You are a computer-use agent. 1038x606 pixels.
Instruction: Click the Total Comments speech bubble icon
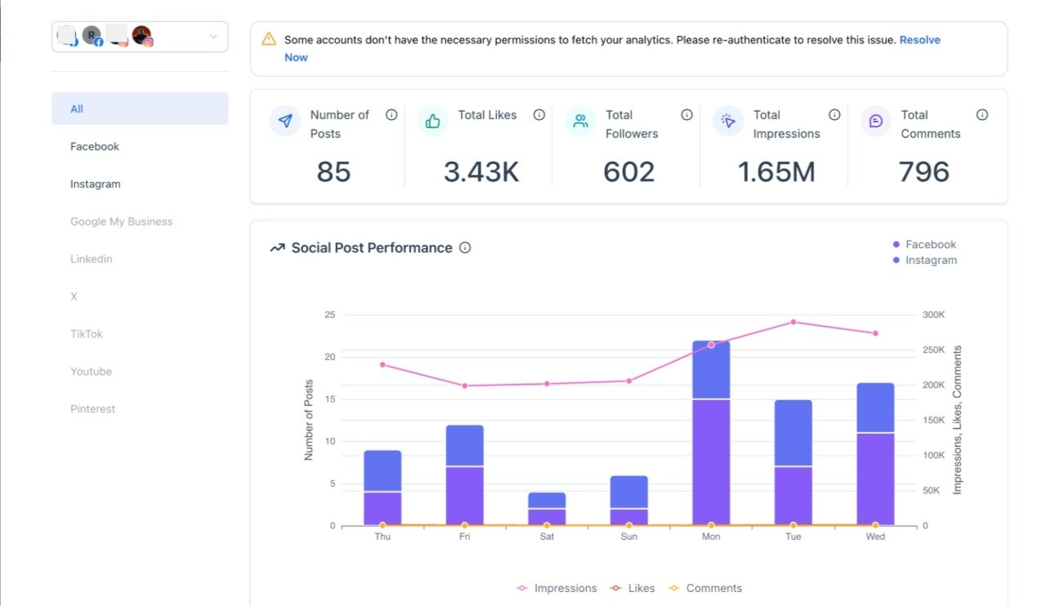click(x=876, y=121)
